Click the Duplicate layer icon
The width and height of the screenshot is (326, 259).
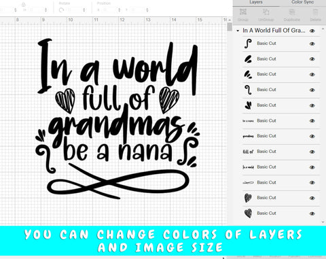tap(292, 12)
